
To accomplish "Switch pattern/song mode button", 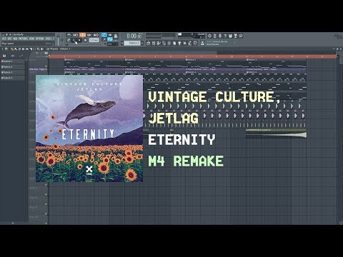I will [x=69, y=40].
